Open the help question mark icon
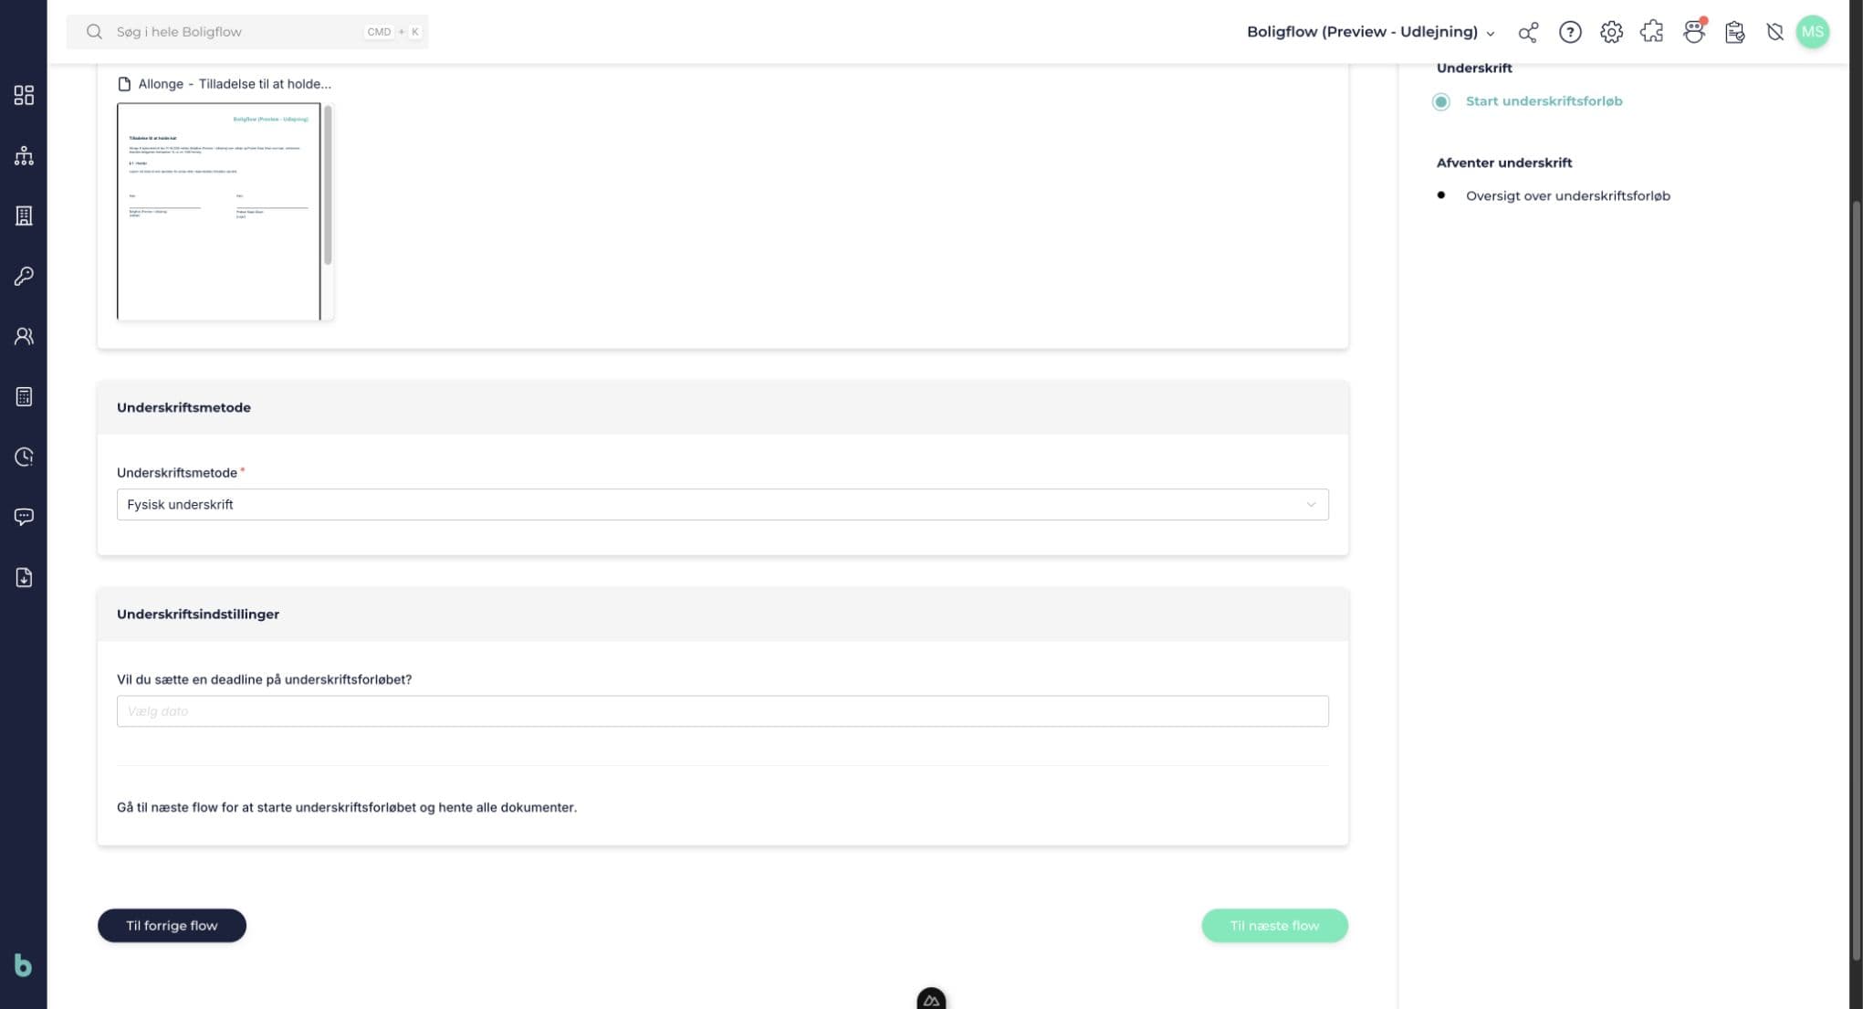The width and height of the screenshot is (1863, 1009). 1570,32
